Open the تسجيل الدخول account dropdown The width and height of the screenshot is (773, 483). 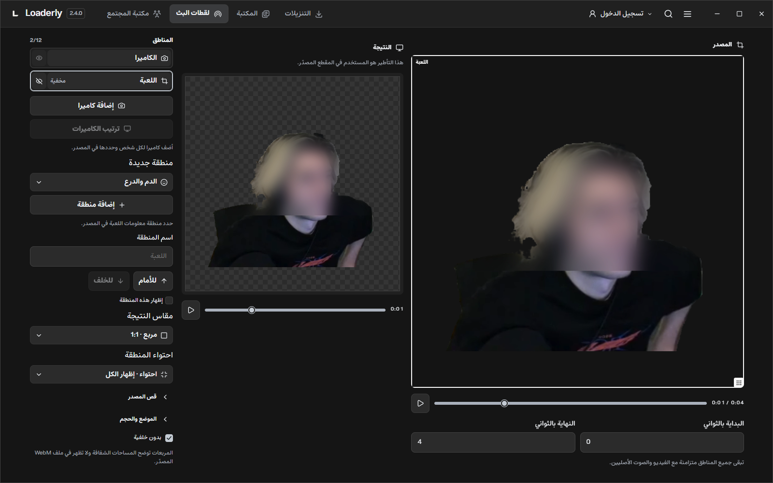click(x=620, y=14)
